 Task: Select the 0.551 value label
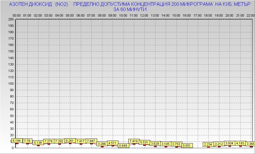(187, 146)
